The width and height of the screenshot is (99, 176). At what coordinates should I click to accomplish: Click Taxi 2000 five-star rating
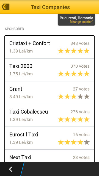pyautogui.click(x=74, y=74)
